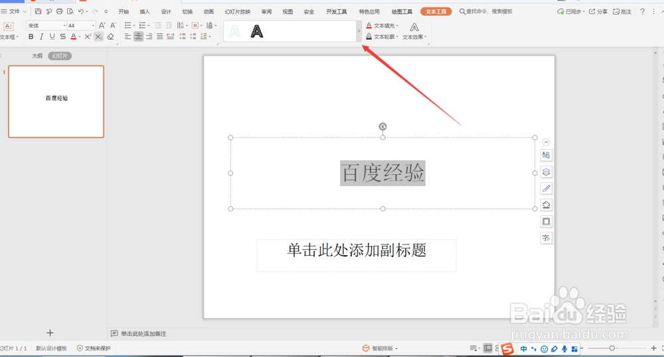
Task: Clear formatting with eraser icon
Action: point(110,36)
